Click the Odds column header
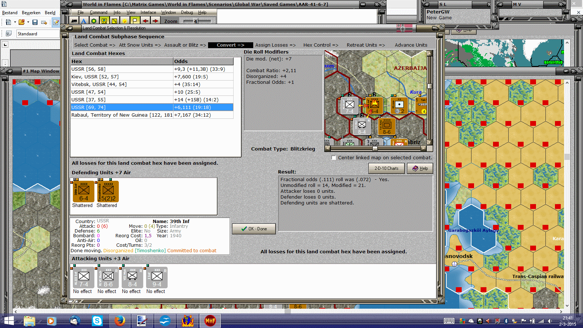This screenshot has width=583, height=328. [x=203, y=61]
